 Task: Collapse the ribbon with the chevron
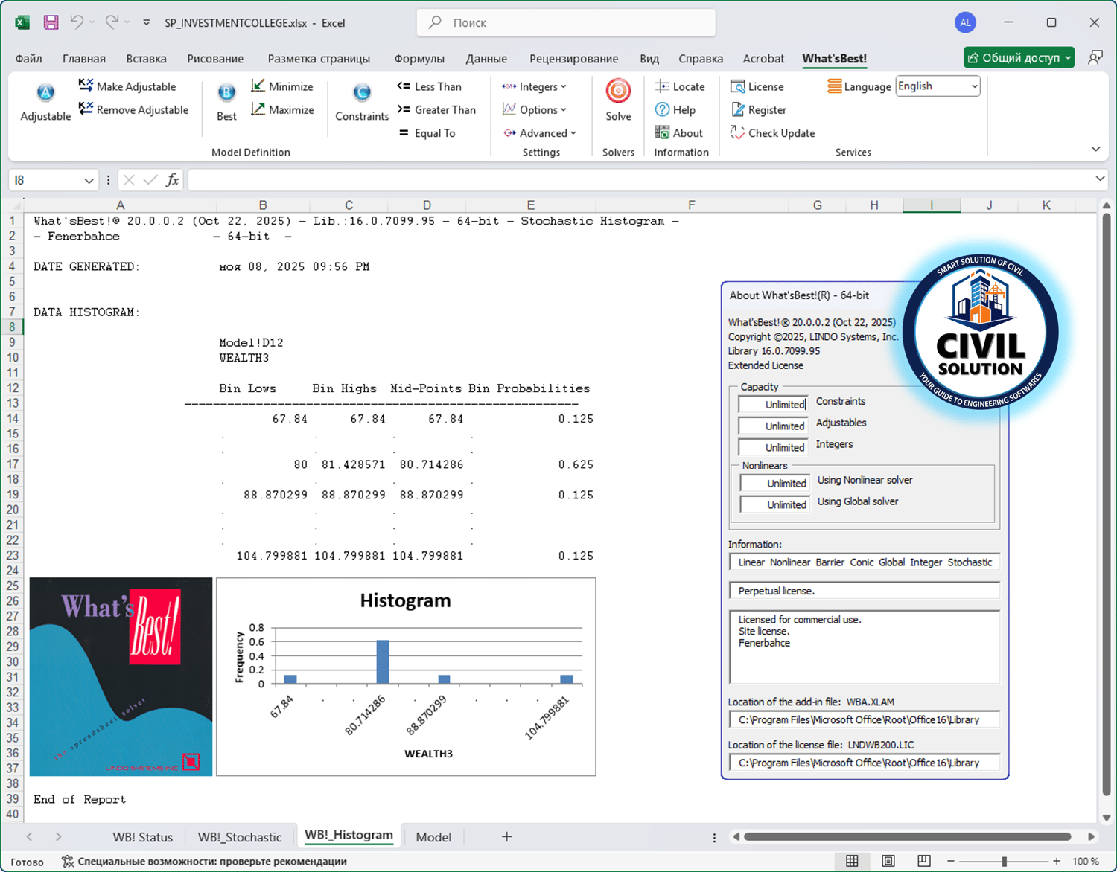pos(1095,149)
